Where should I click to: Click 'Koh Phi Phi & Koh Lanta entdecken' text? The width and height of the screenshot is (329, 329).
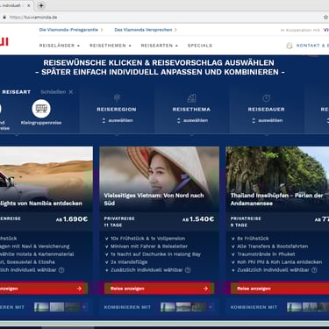pyautogui.click(x=280, y=262)
